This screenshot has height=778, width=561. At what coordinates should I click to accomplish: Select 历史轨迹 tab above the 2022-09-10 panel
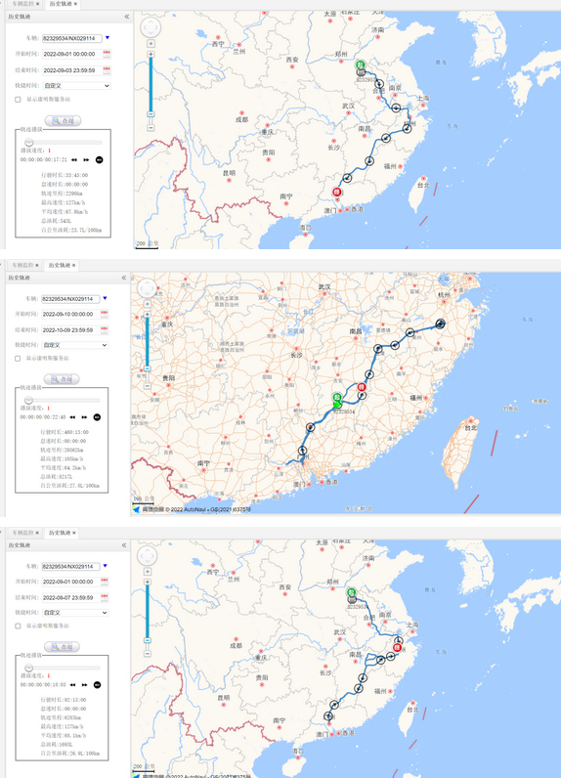(62, 266)
